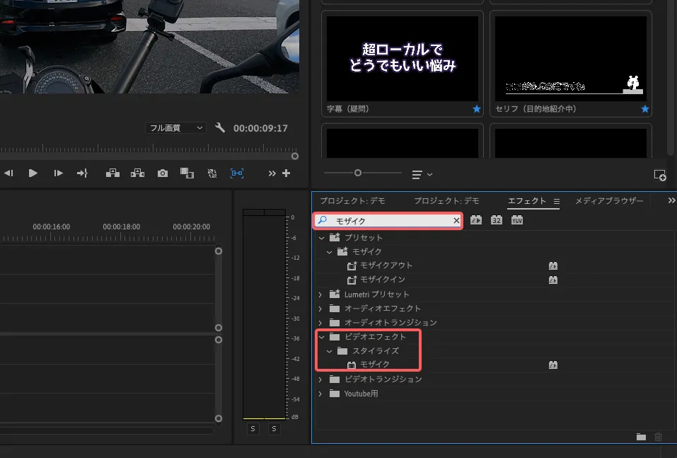This screenshot has width=677, height=458.
Task: Switch to the エフェクト tab
Action: (532, 201)
